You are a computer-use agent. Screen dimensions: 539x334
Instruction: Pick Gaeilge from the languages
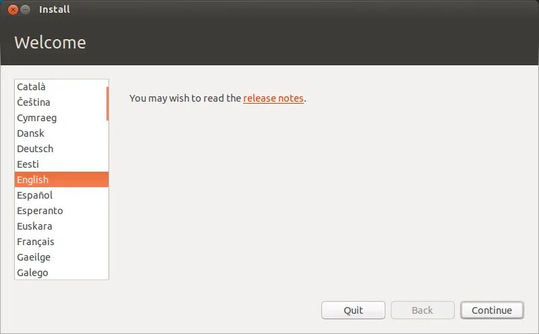coord(61,257)
